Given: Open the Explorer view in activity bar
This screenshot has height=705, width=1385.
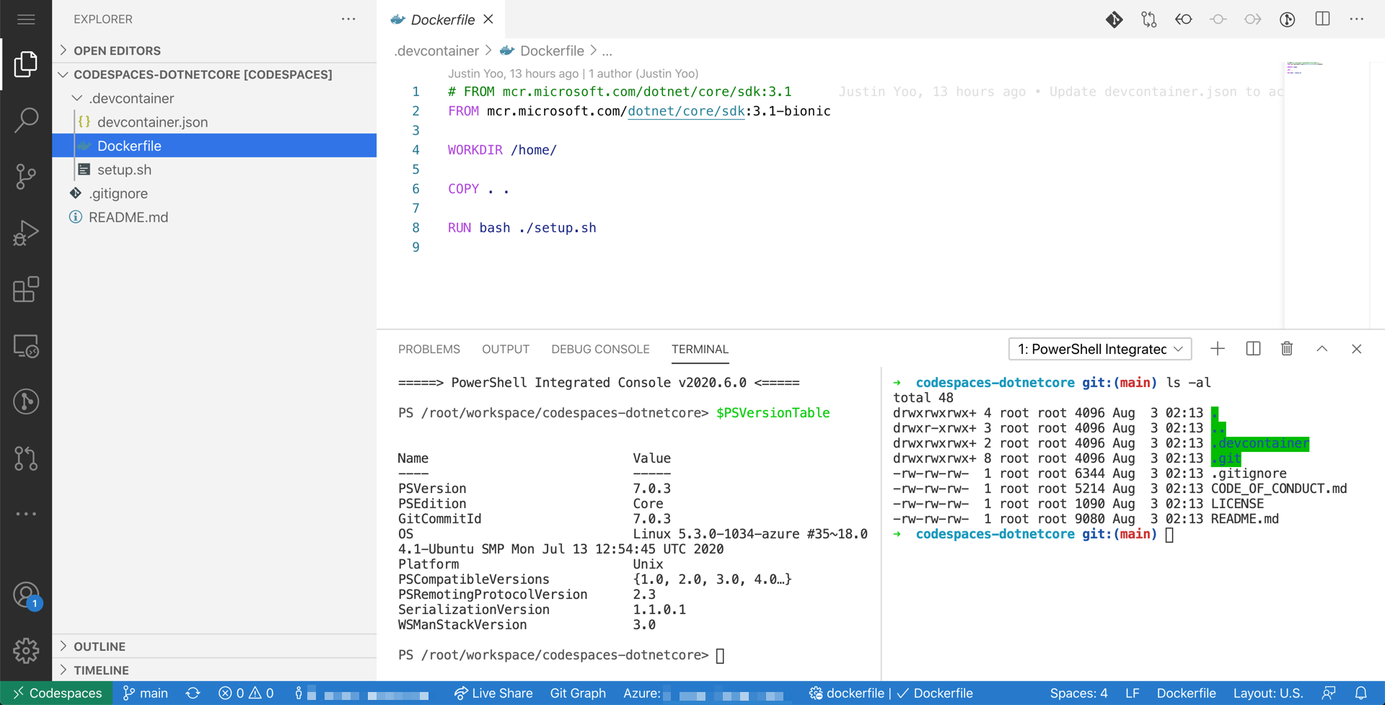Looking at the screenshot, I should coord(26,64).
